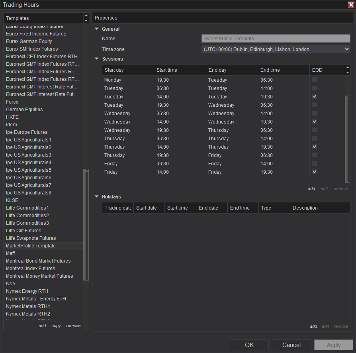Click copy link under Templates list
Image resolution: width=356 pixels, height=353 pixels.
pos(56,326)
